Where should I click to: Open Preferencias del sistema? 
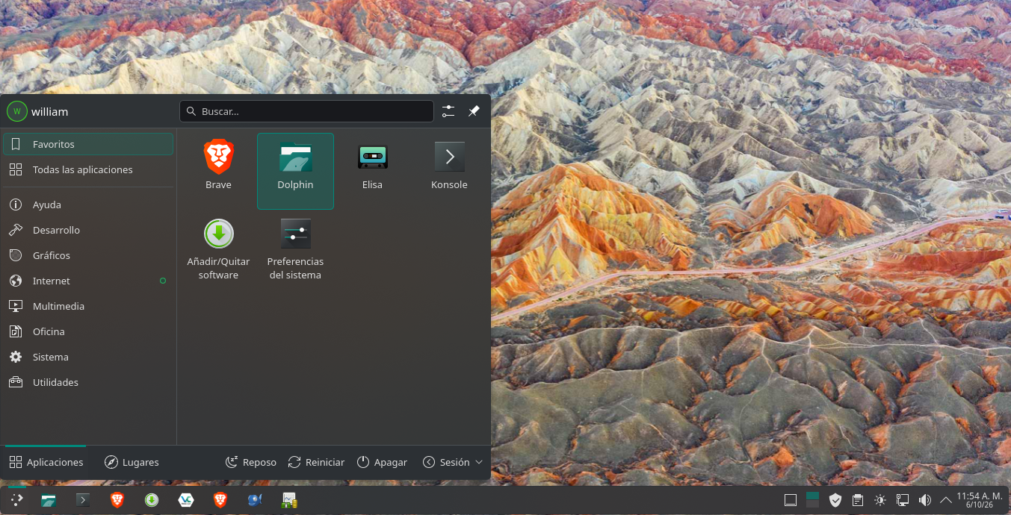[295, 249]
